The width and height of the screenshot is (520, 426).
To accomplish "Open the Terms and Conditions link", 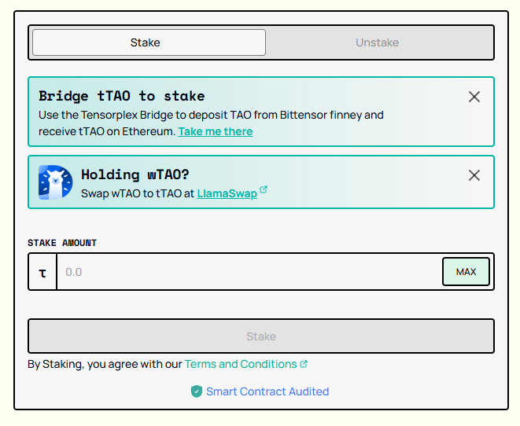I will point(241,364).
